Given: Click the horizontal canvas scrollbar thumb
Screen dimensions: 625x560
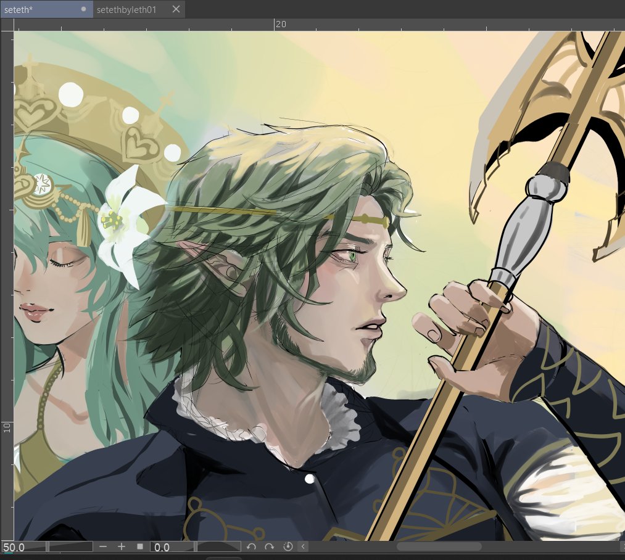Looking at the screenshot, I should click(439, 546).
